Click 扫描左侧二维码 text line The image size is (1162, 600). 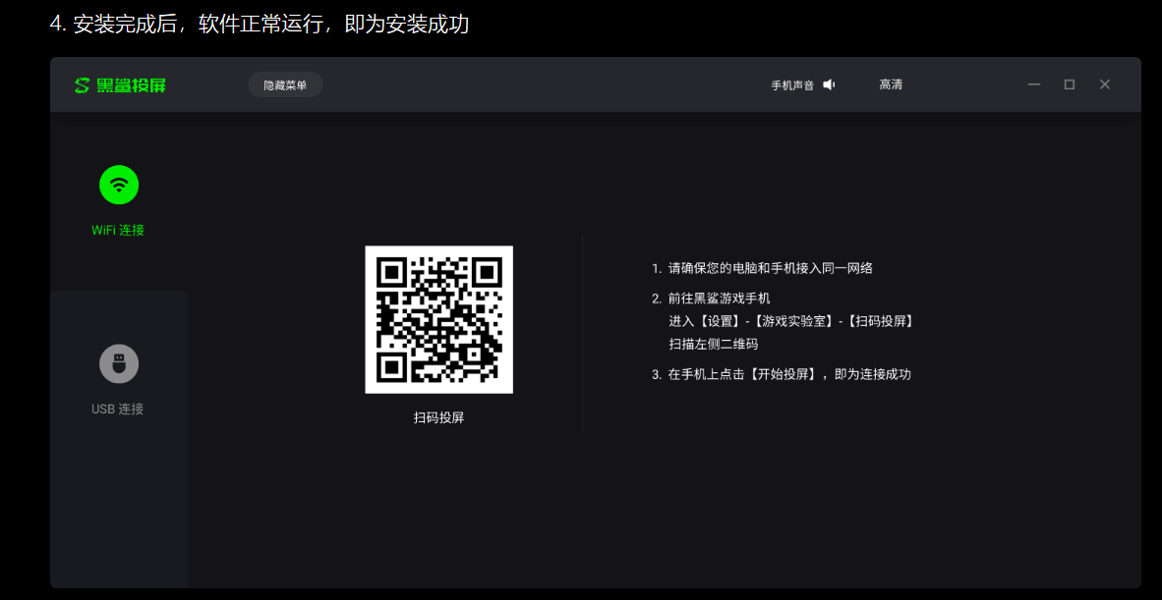(714, 344)
